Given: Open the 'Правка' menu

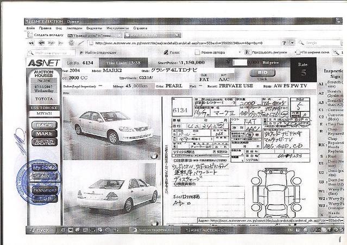Looking at the screenshot, I should click(x=45, y=28).
